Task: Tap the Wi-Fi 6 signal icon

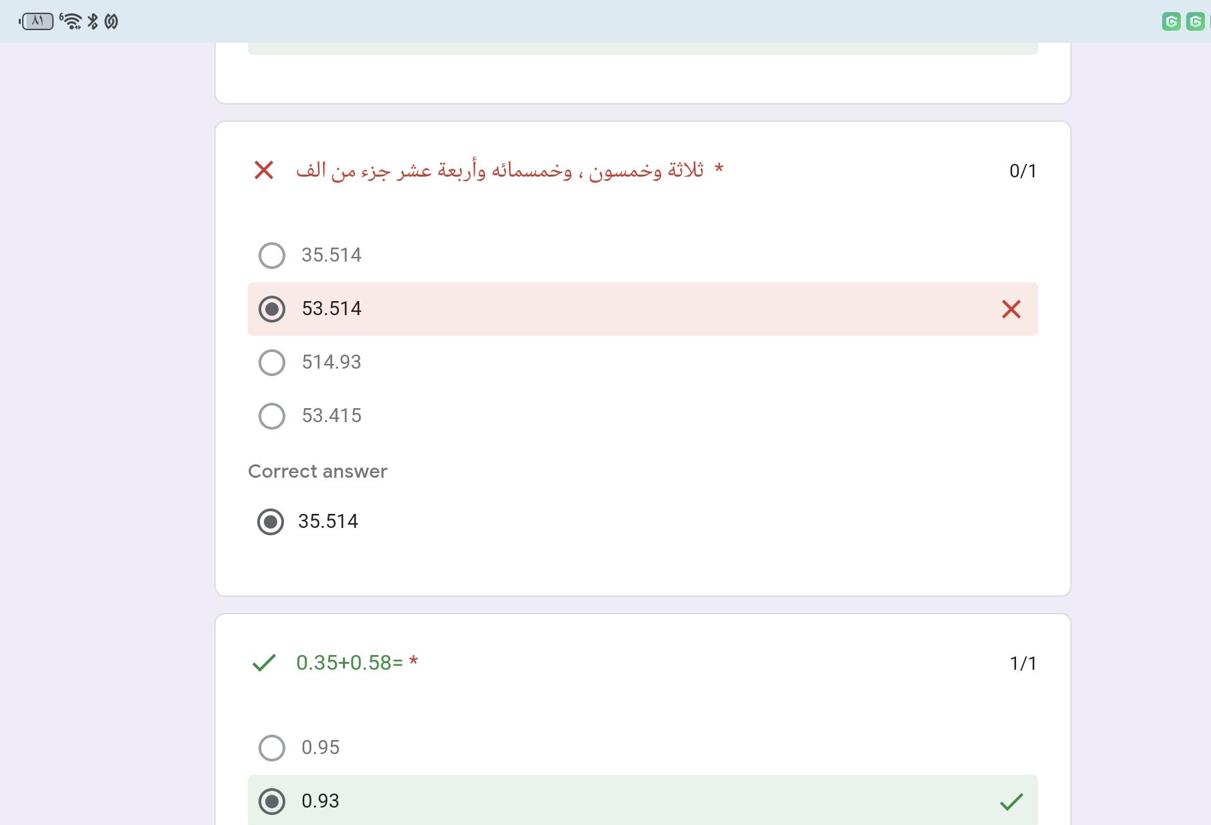Action: pos(70,21)
